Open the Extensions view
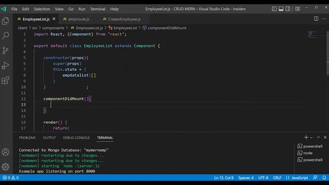Screen dimensions: 329x185 (x=6, y=80)
